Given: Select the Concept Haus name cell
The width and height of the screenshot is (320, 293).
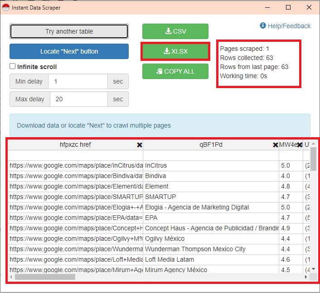Looking at the screenshot, I should pyautogui.click(x=211, y=228).
